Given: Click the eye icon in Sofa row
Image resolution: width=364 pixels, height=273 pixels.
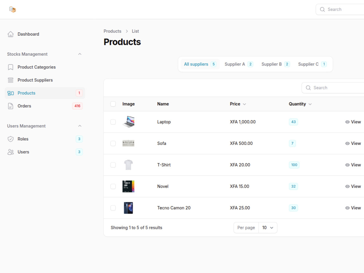Looking at the screenshot, I should click(x=347, y=143).
